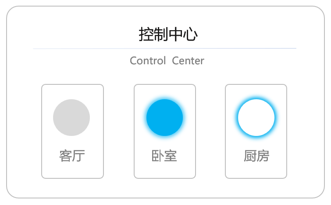
Task: Click the 控制中心 title heading
Action: pyautogui.click(x=168, y=34)
